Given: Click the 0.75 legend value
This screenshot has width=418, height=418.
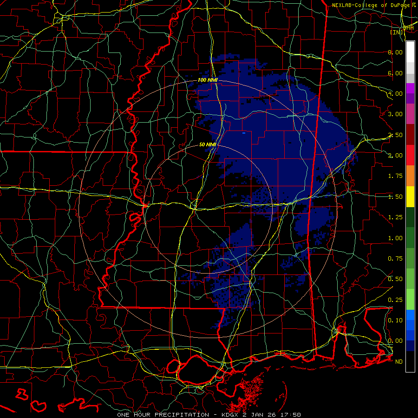Looking at the screenshot, I should 395,259.
